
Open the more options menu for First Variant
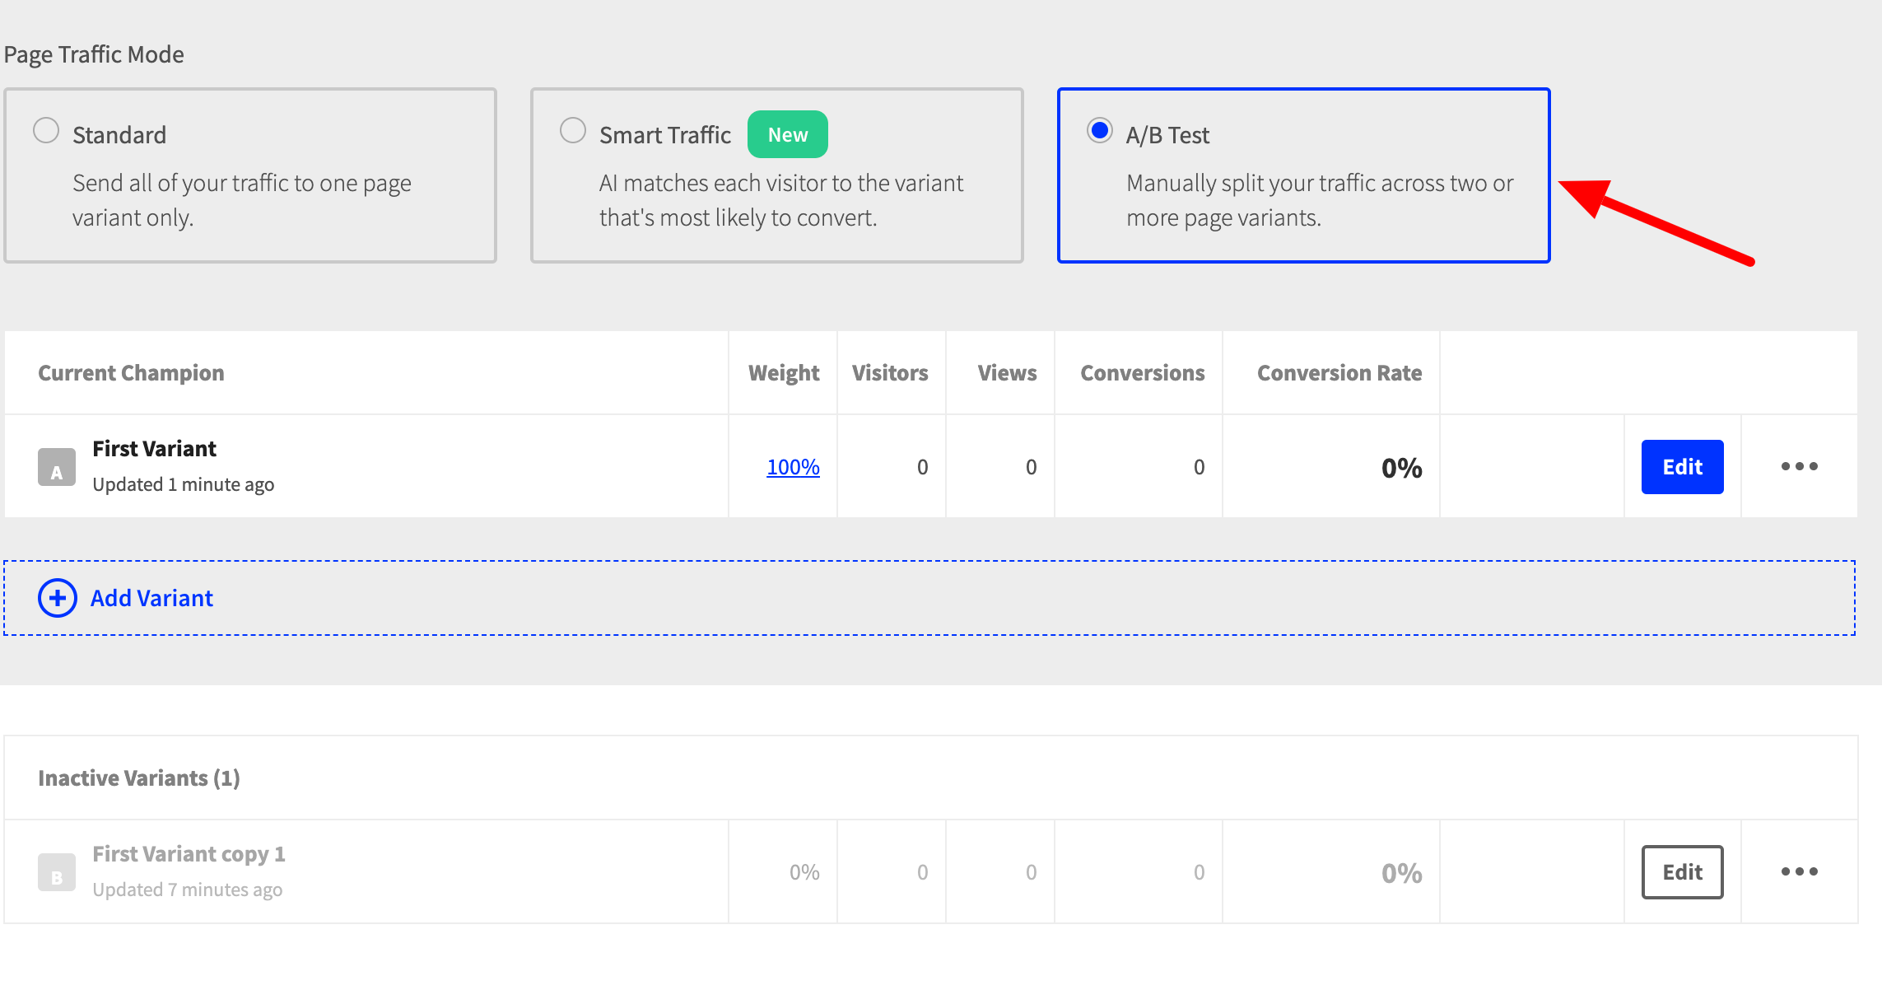[x=1799, y=466]
